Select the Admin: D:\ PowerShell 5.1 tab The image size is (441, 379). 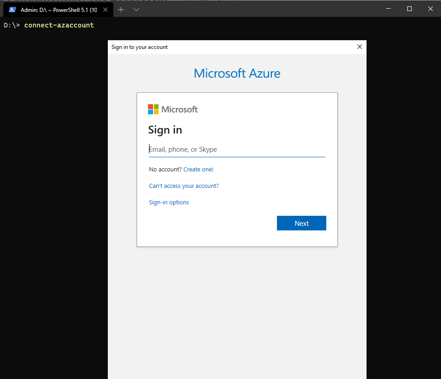pyautogui.click(x=58, y=10)
